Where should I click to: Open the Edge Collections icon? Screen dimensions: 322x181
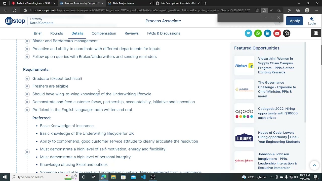pos(298,10)
